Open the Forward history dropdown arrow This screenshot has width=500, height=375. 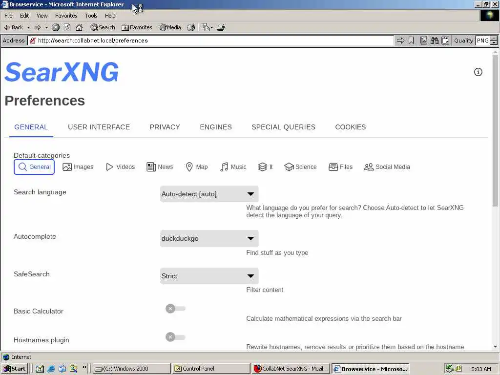point(46,27)
